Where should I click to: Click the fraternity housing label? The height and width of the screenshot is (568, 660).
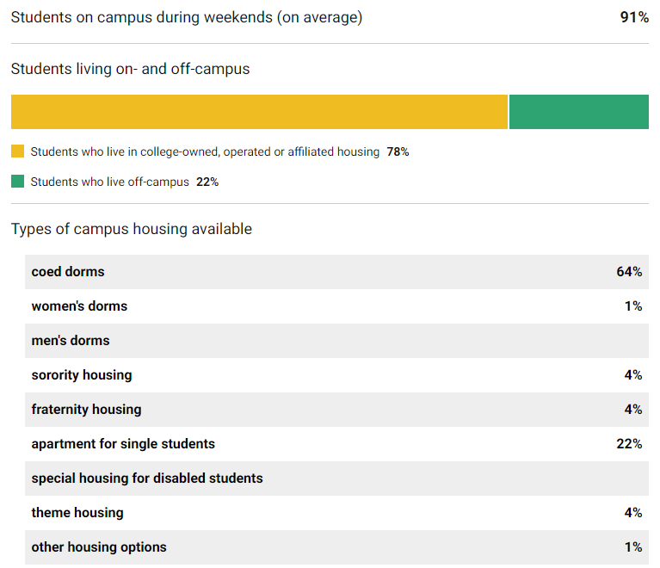click(x=86, y=410)
